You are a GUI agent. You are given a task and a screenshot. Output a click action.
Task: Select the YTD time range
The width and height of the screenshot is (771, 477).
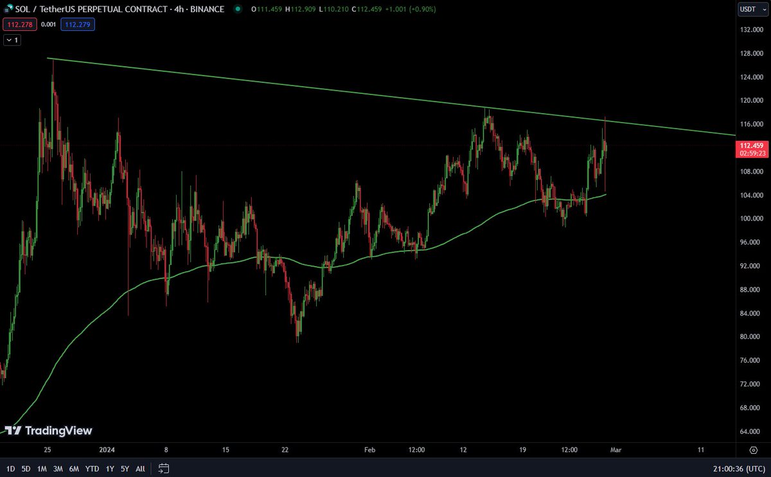(93, 469)
